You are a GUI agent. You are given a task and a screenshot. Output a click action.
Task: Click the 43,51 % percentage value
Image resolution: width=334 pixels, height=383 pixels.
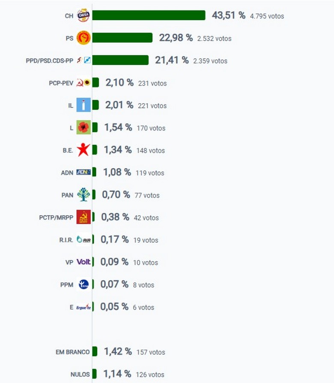228,16
